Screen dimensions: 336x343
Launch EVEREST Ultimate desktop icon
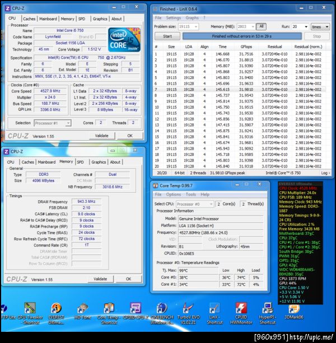pos(56,313)
